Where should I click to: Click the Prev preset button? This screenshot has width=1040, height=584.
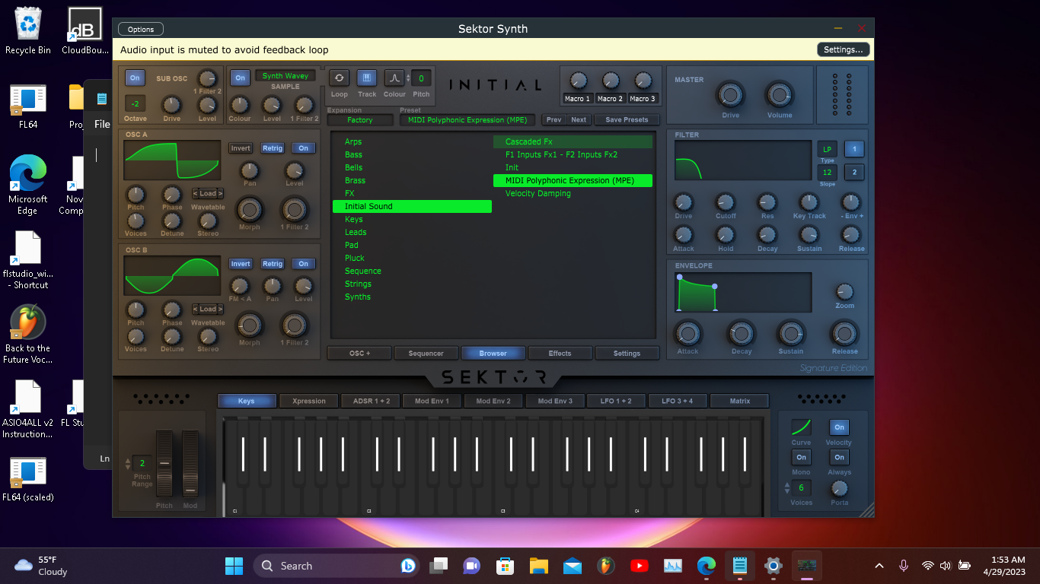click(x=553, y=120)
